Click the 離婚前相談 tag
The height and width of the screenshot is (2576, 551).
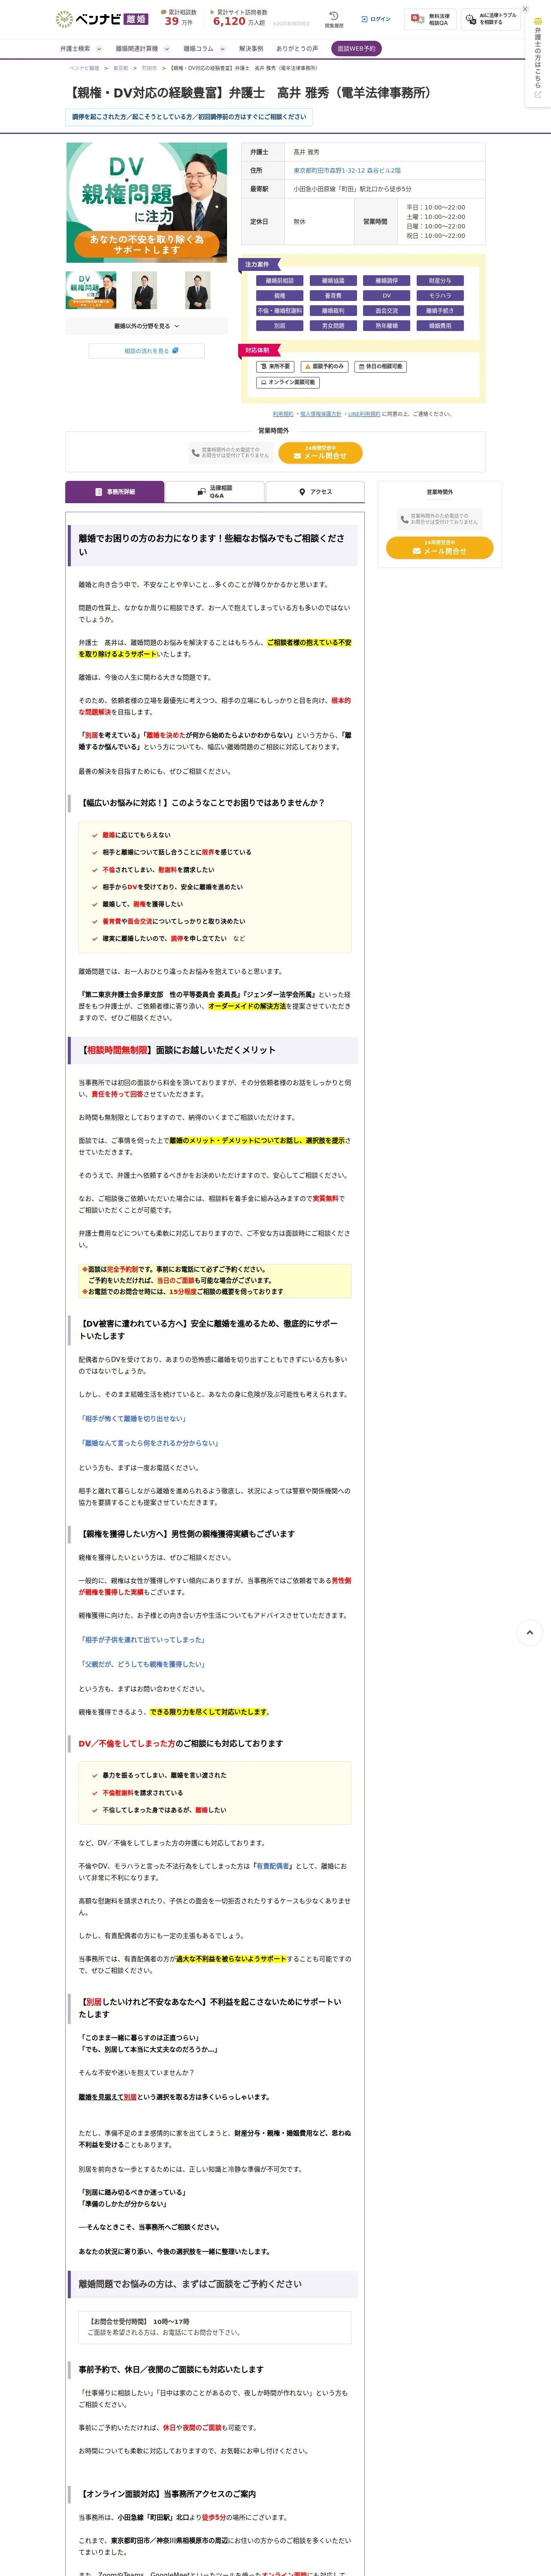point(280,281)
